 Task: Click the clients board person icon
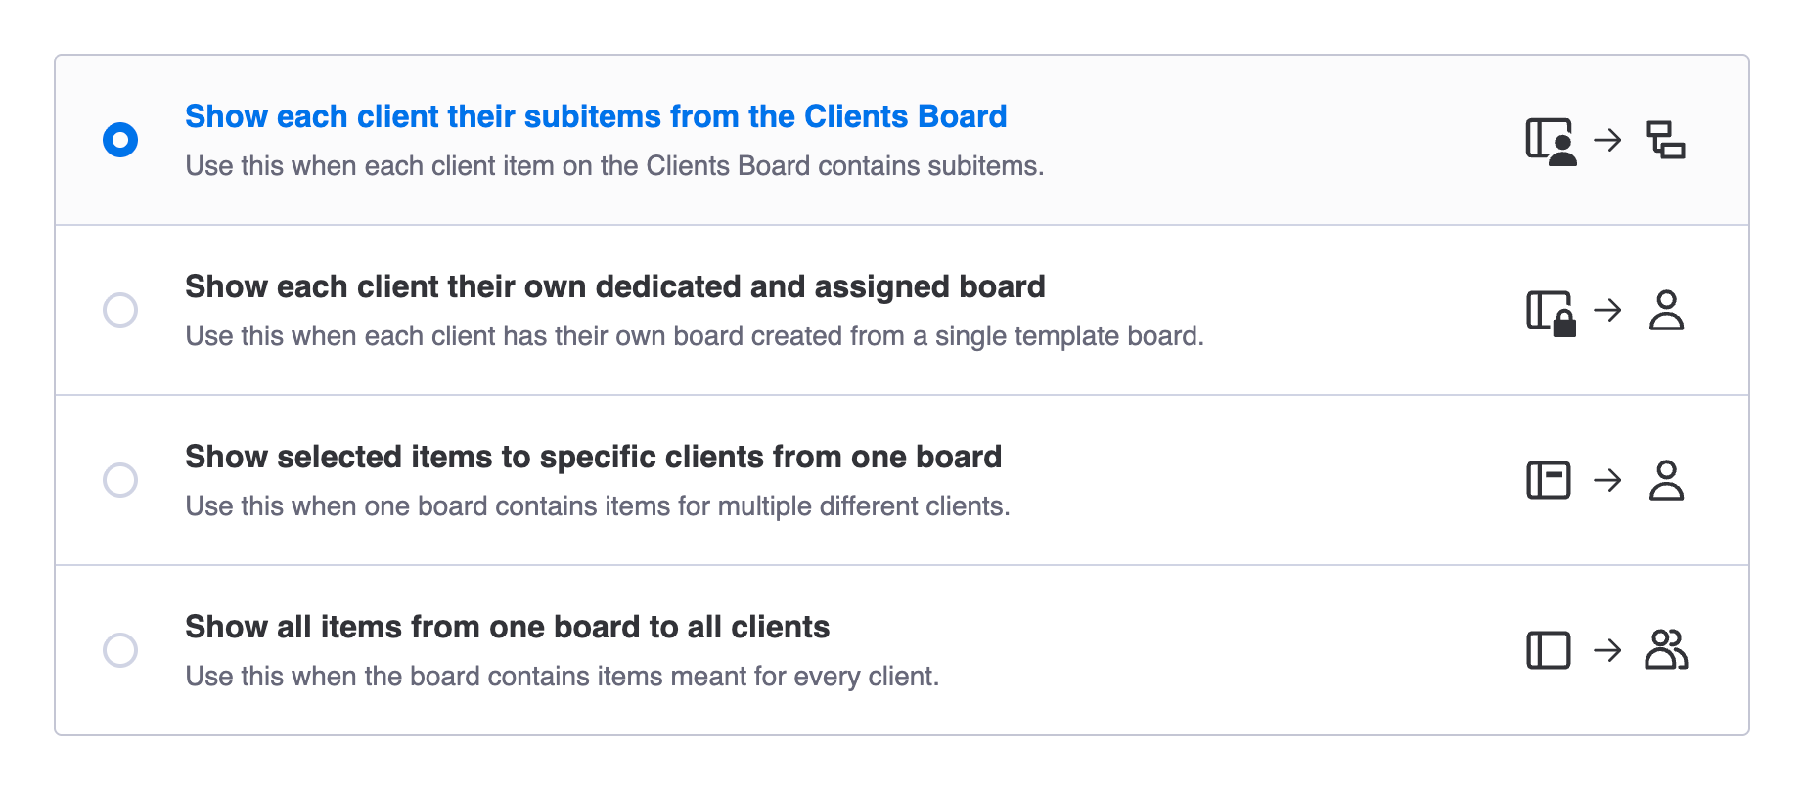pos(1551,141)
